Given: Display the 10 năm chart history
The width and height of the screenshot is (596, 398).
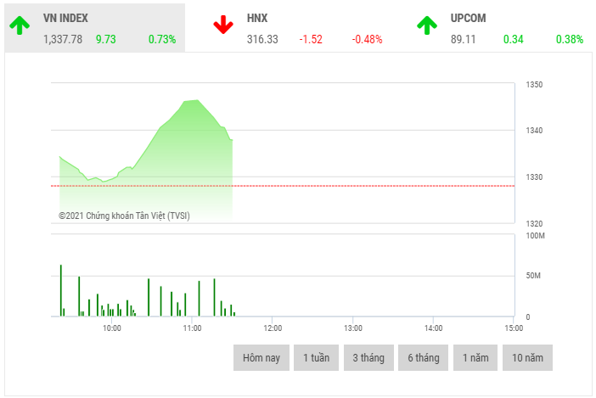Looking at the screenshot, I should coord(527,358).
